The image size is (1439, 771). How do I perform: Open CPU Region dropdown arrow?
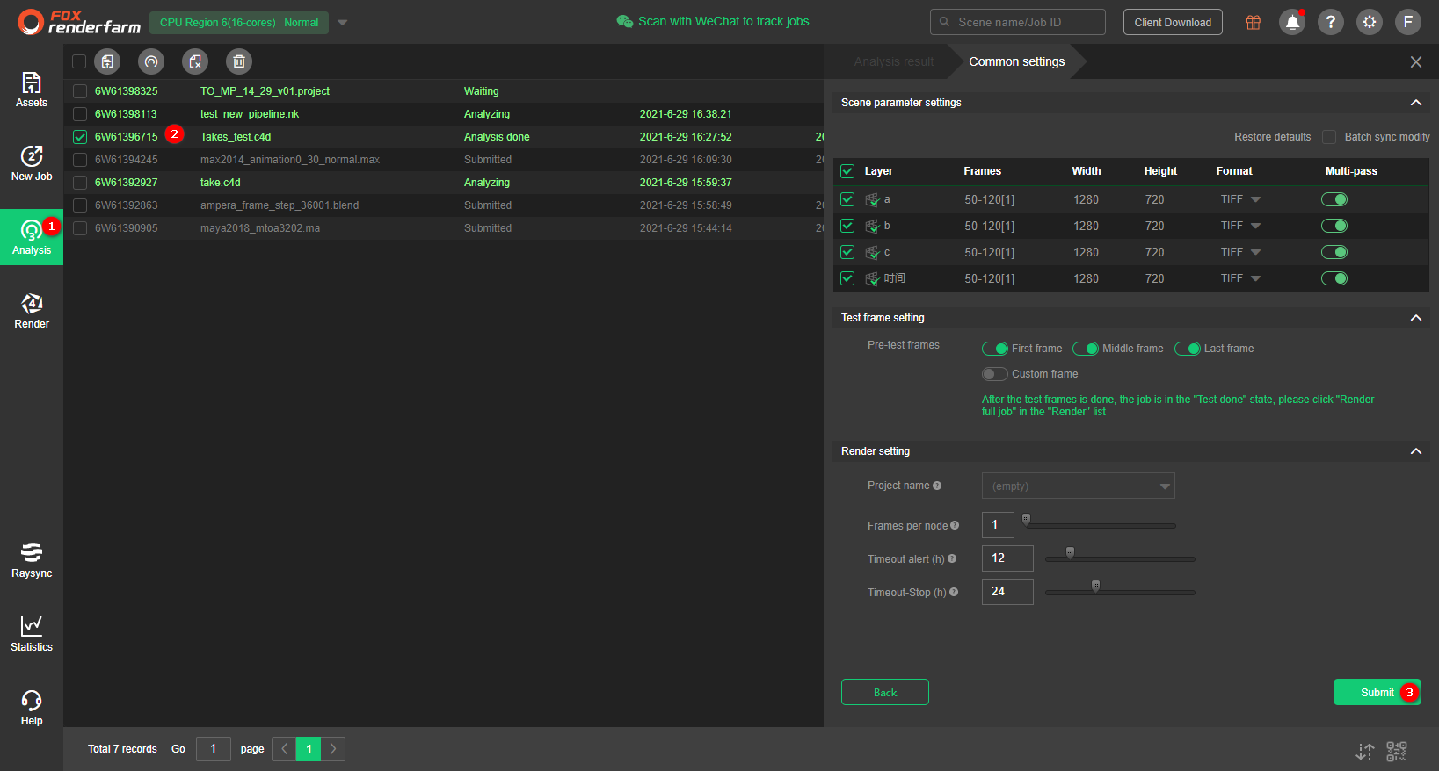343,23
